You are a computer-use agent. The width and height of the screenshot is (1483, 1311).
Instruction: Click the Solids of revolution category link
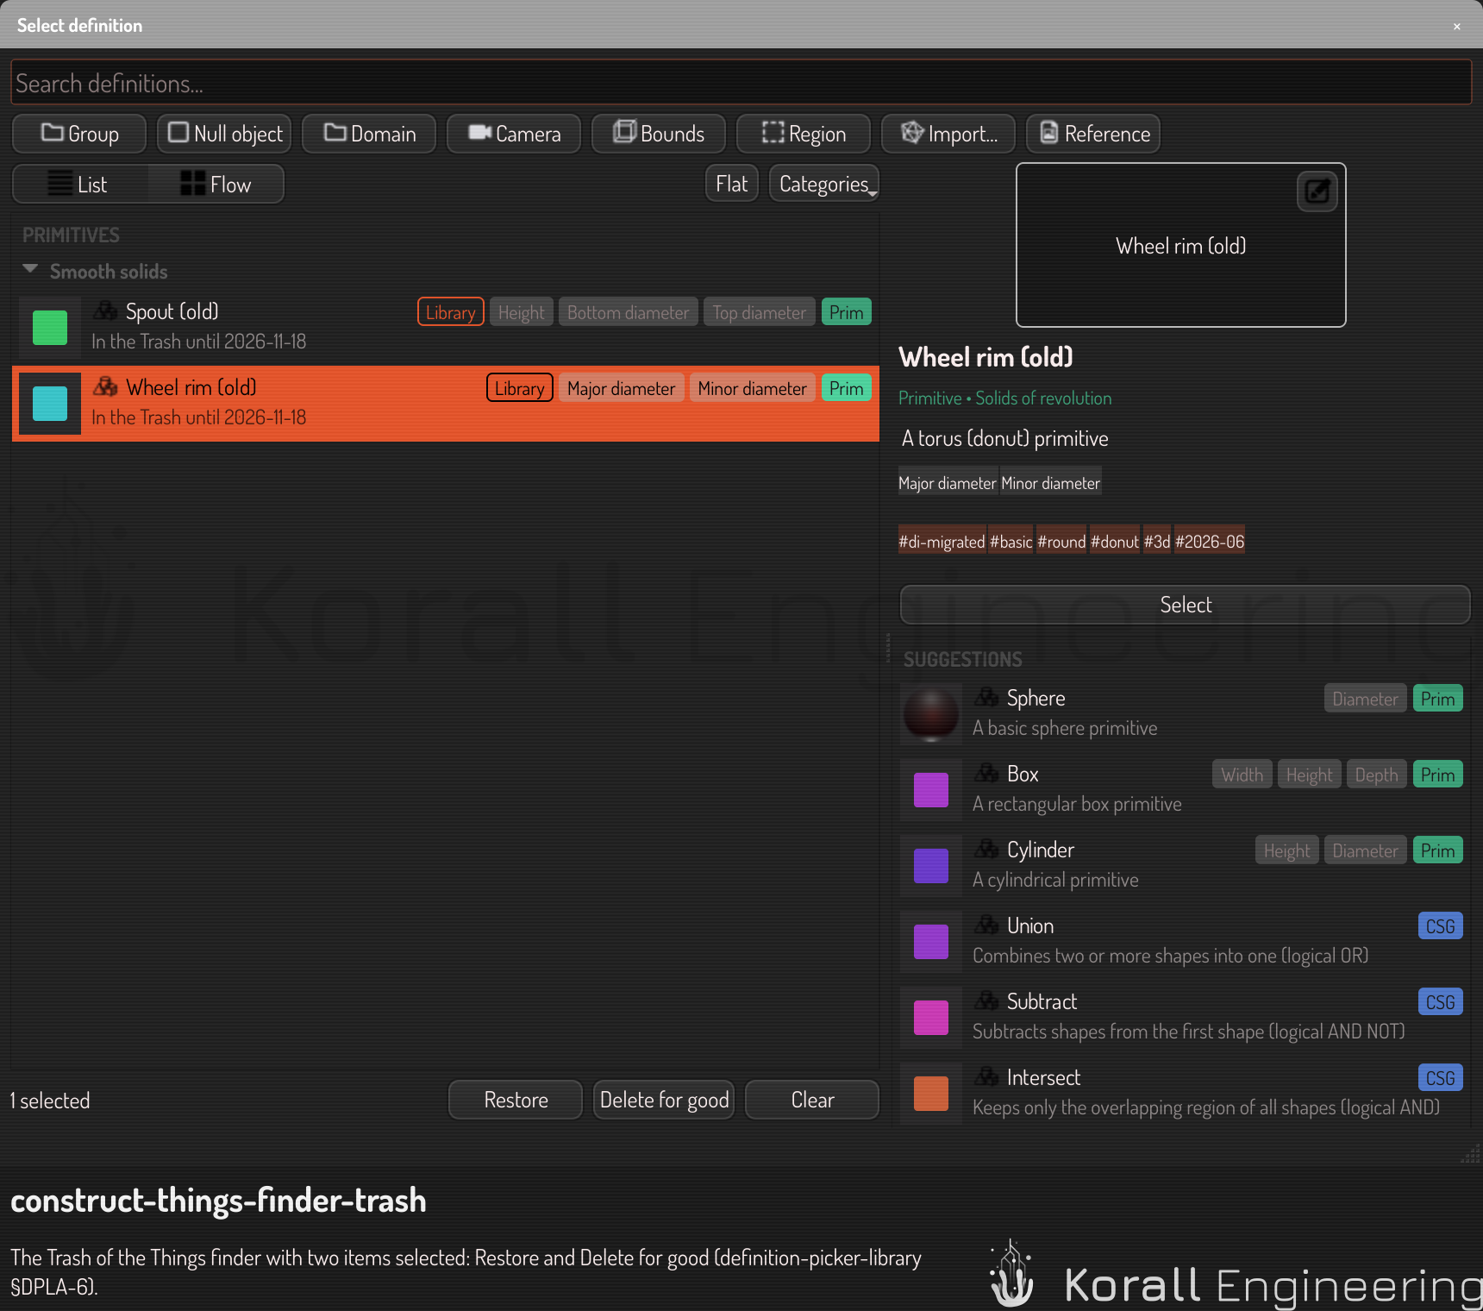click(x=1043, y=398)
